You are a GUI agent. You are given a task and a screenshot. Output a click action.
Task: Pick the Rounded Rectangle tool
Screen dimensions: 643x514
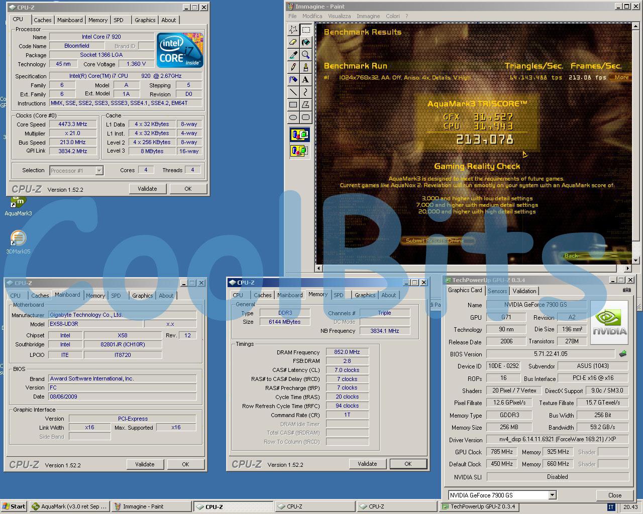(305, 117)
